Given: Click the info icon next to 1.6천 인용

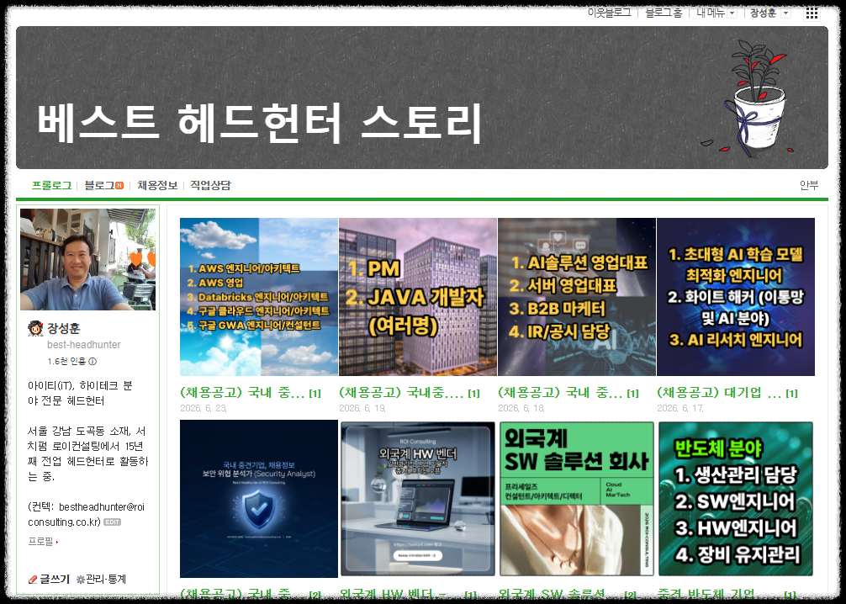Looking at the screenshot, I should (x=93, y=362).
